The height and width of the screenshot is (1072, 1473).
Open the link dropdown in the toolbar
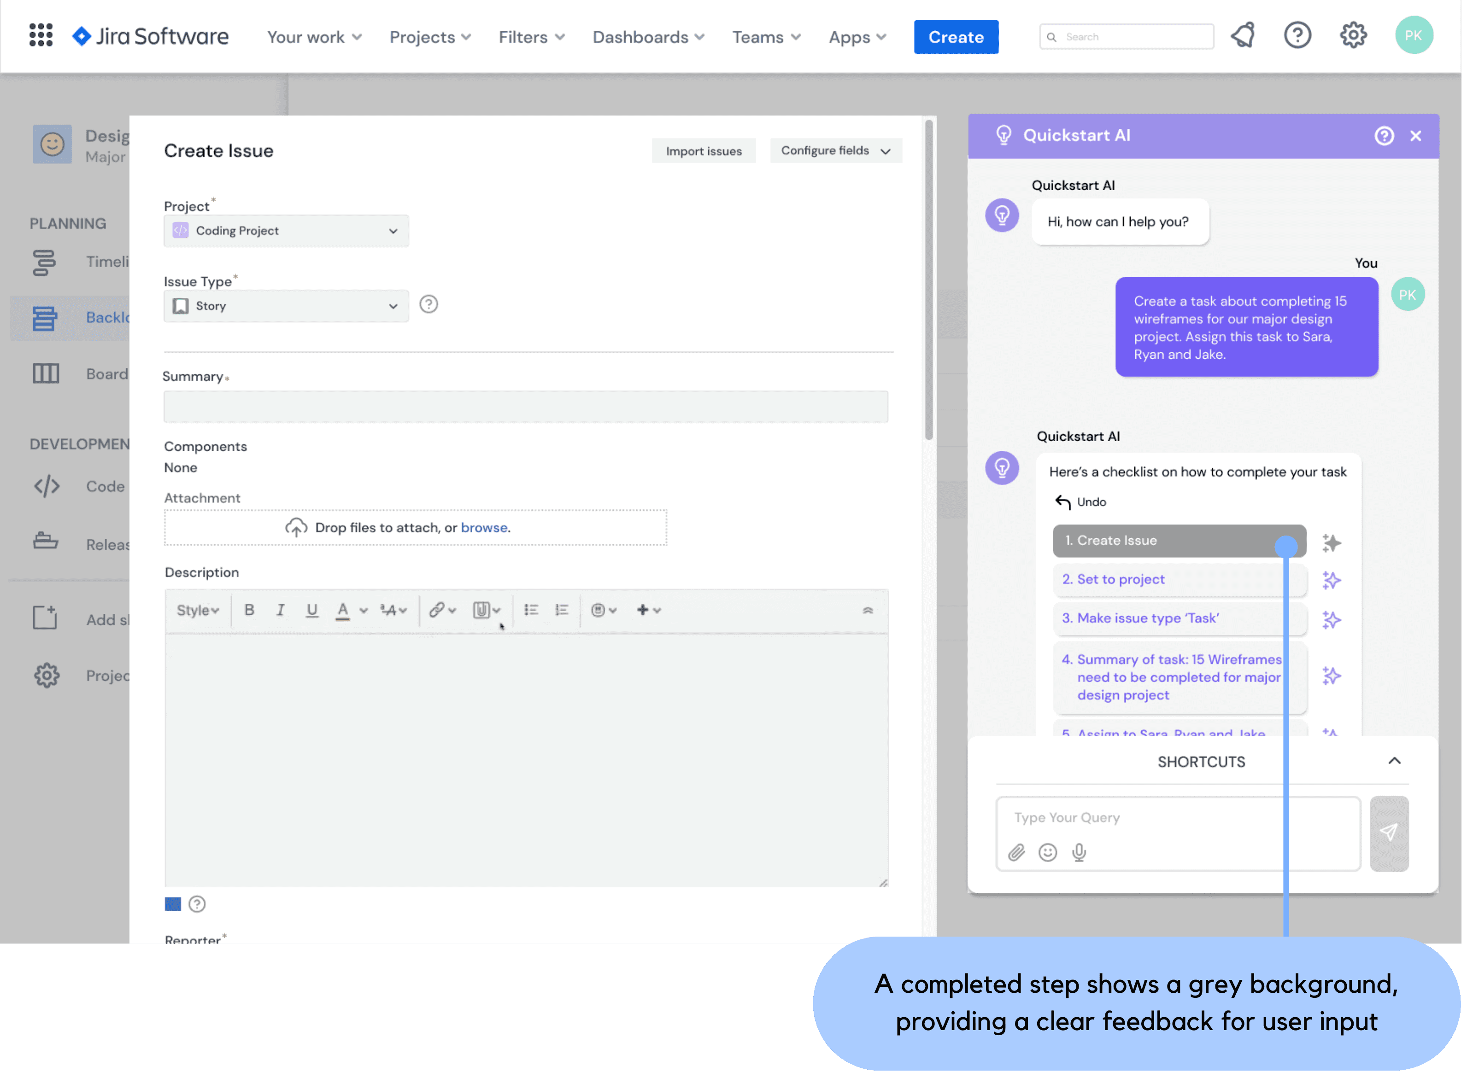coord(442,611)
